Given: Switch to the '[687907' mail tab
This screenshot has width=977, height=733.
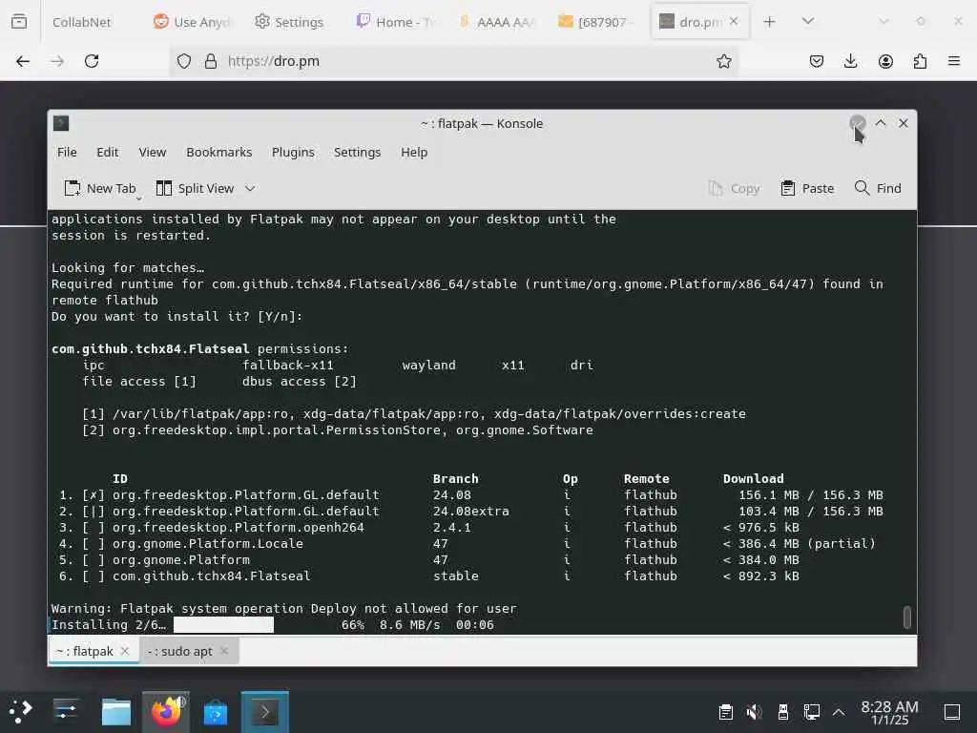Looking at the screenshot, I should [595, 22].
